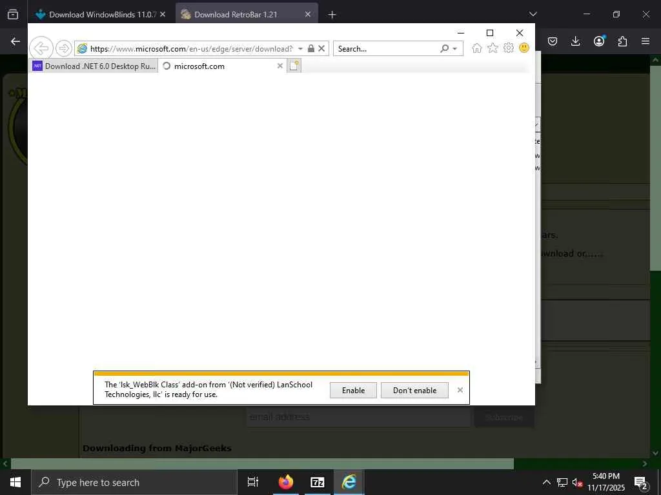The image size is (661, 495).
Task: Open Internet Explorer security lock report
Action: point(310,48)
